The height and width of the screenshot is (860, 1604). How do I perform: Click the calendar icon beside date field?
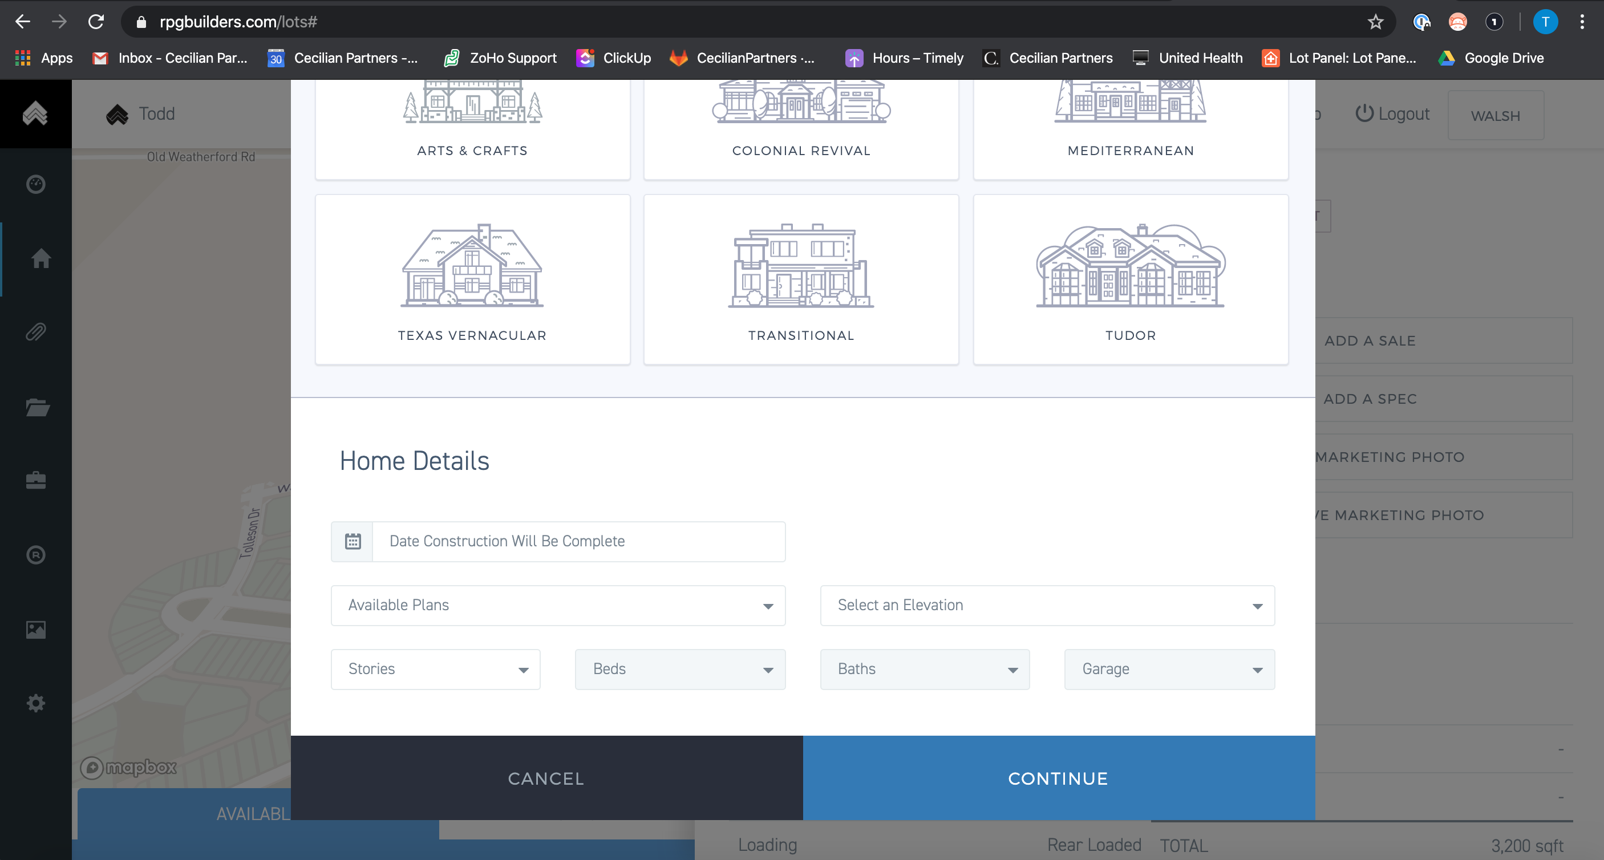coord(353,541)
